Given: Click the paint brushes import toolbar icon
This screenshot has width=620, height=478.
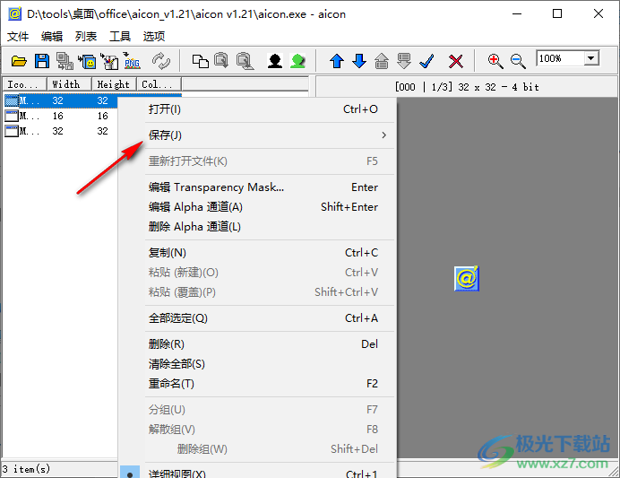Looking at the screenshot, I should [x=109, y=61].
